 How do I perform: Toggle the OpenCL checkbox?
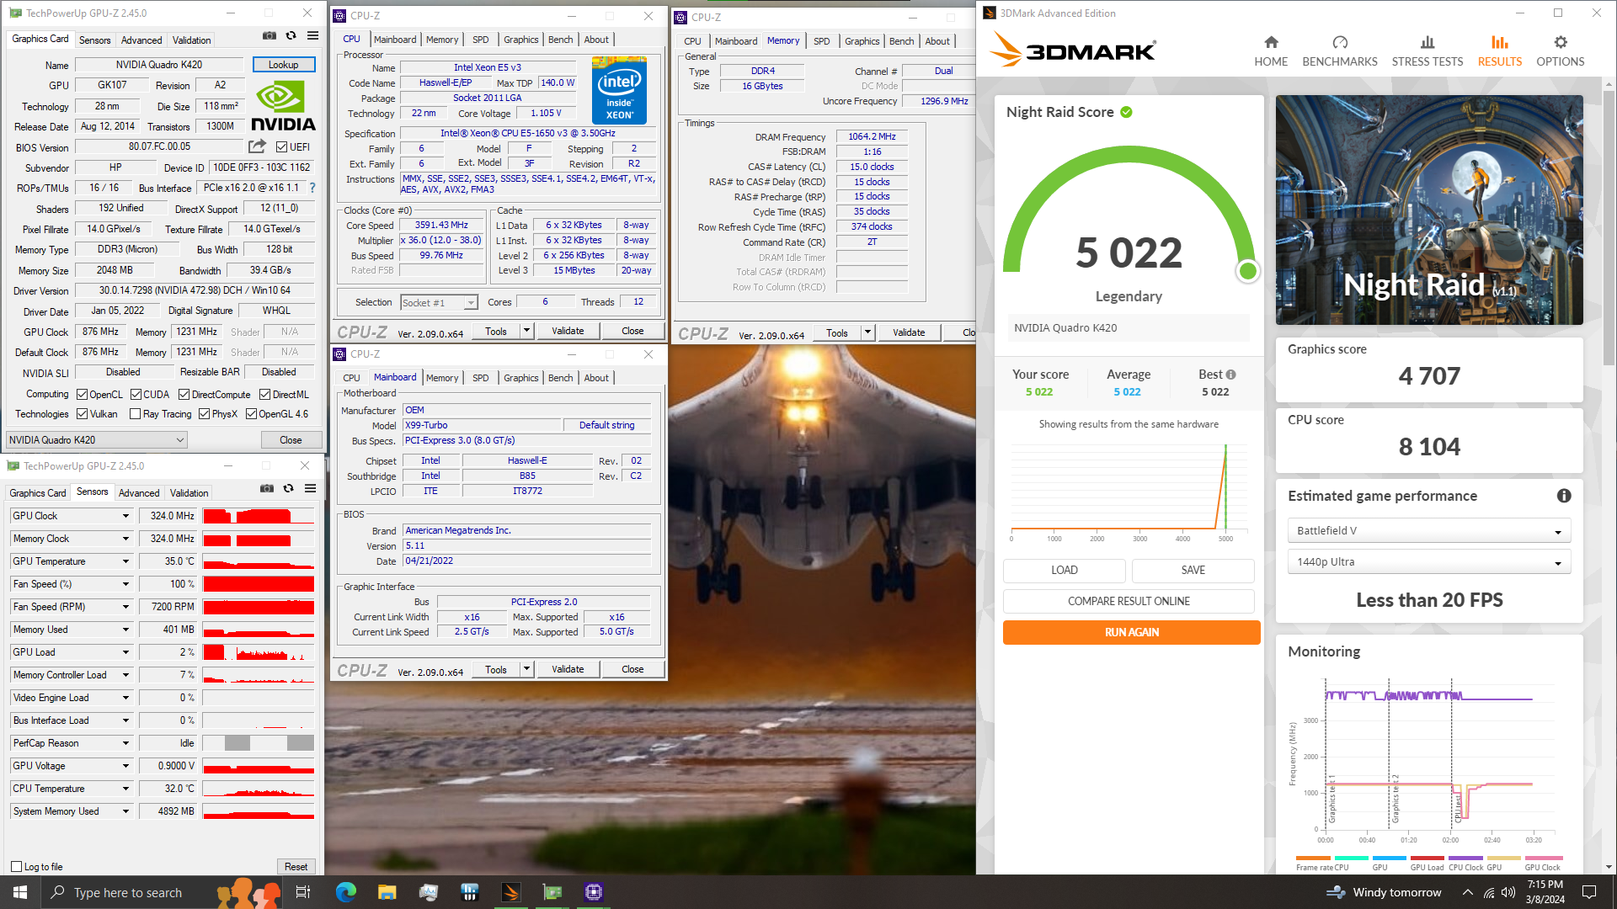coord(82,394)
